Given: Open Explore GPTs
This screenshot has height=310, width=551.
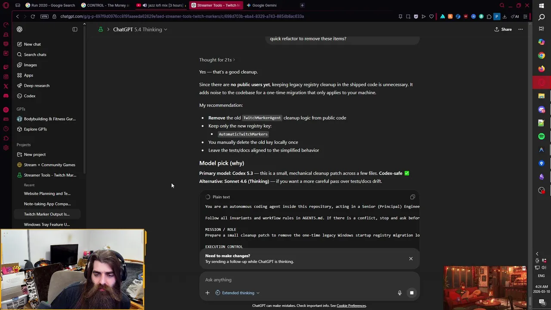Looking at the screenshot, I should [x=47, y=129].
